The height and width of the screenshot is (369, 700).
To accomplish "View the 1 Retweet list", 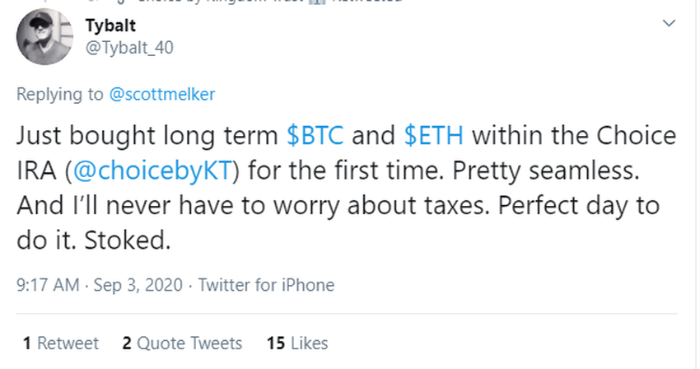I will [61, 343].
